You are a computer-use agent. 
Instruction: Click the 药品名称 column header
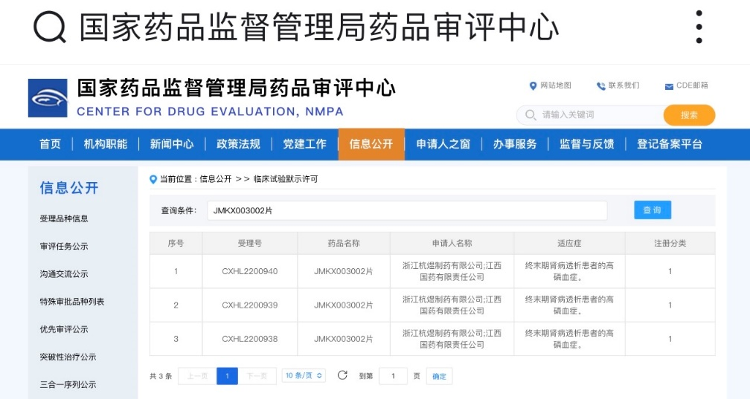[344, 243]
